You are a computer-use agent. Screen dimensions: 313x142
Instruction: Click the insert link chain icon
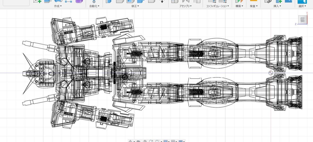(268, 1)
